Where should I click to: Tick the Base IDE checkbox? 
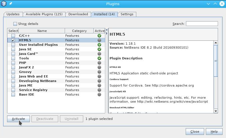13,94
